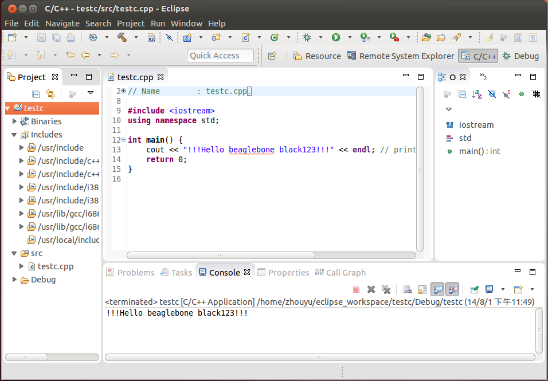548x381 pixels.
Task: Open the Run button dropdown arrow
Action: 349,38
